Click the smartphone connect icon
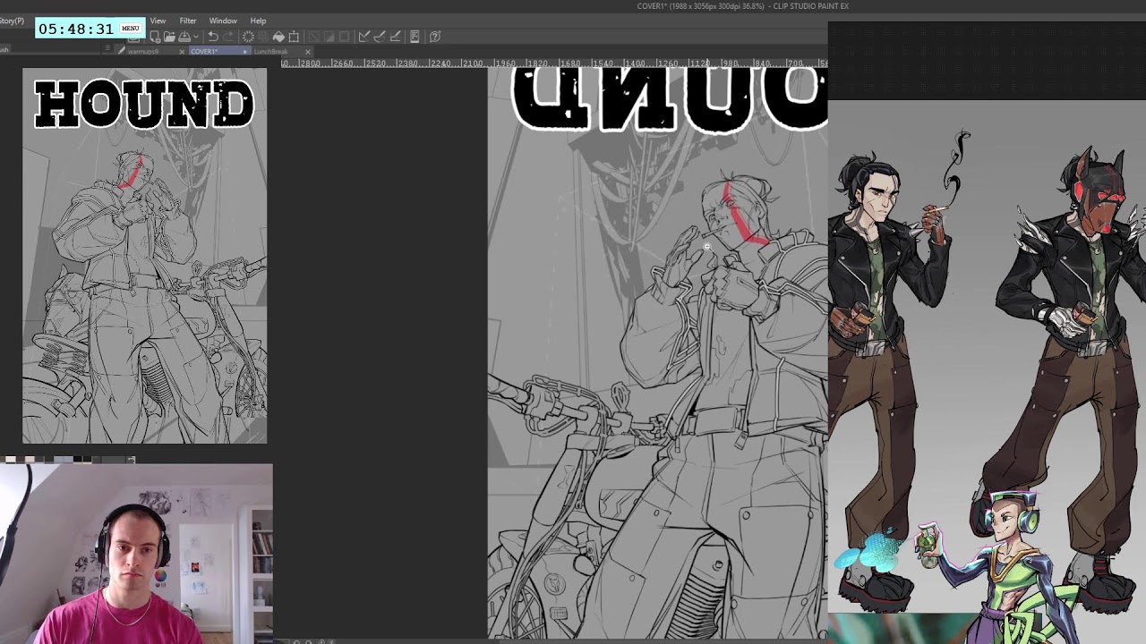The image size is (1146, 644). pos(415,37)
